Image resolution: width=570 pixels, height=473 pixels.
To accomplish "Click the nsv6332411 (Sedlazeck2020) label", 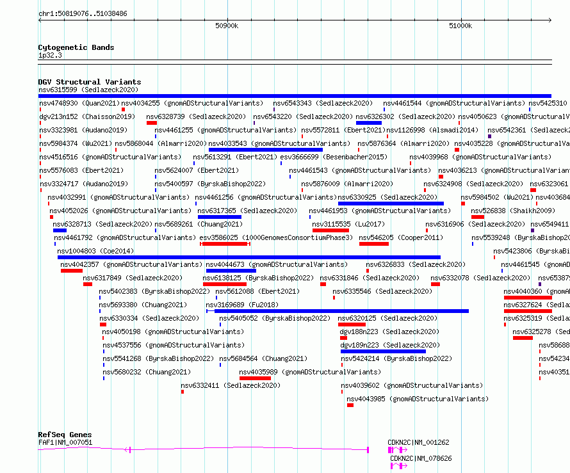I will 231,385.
